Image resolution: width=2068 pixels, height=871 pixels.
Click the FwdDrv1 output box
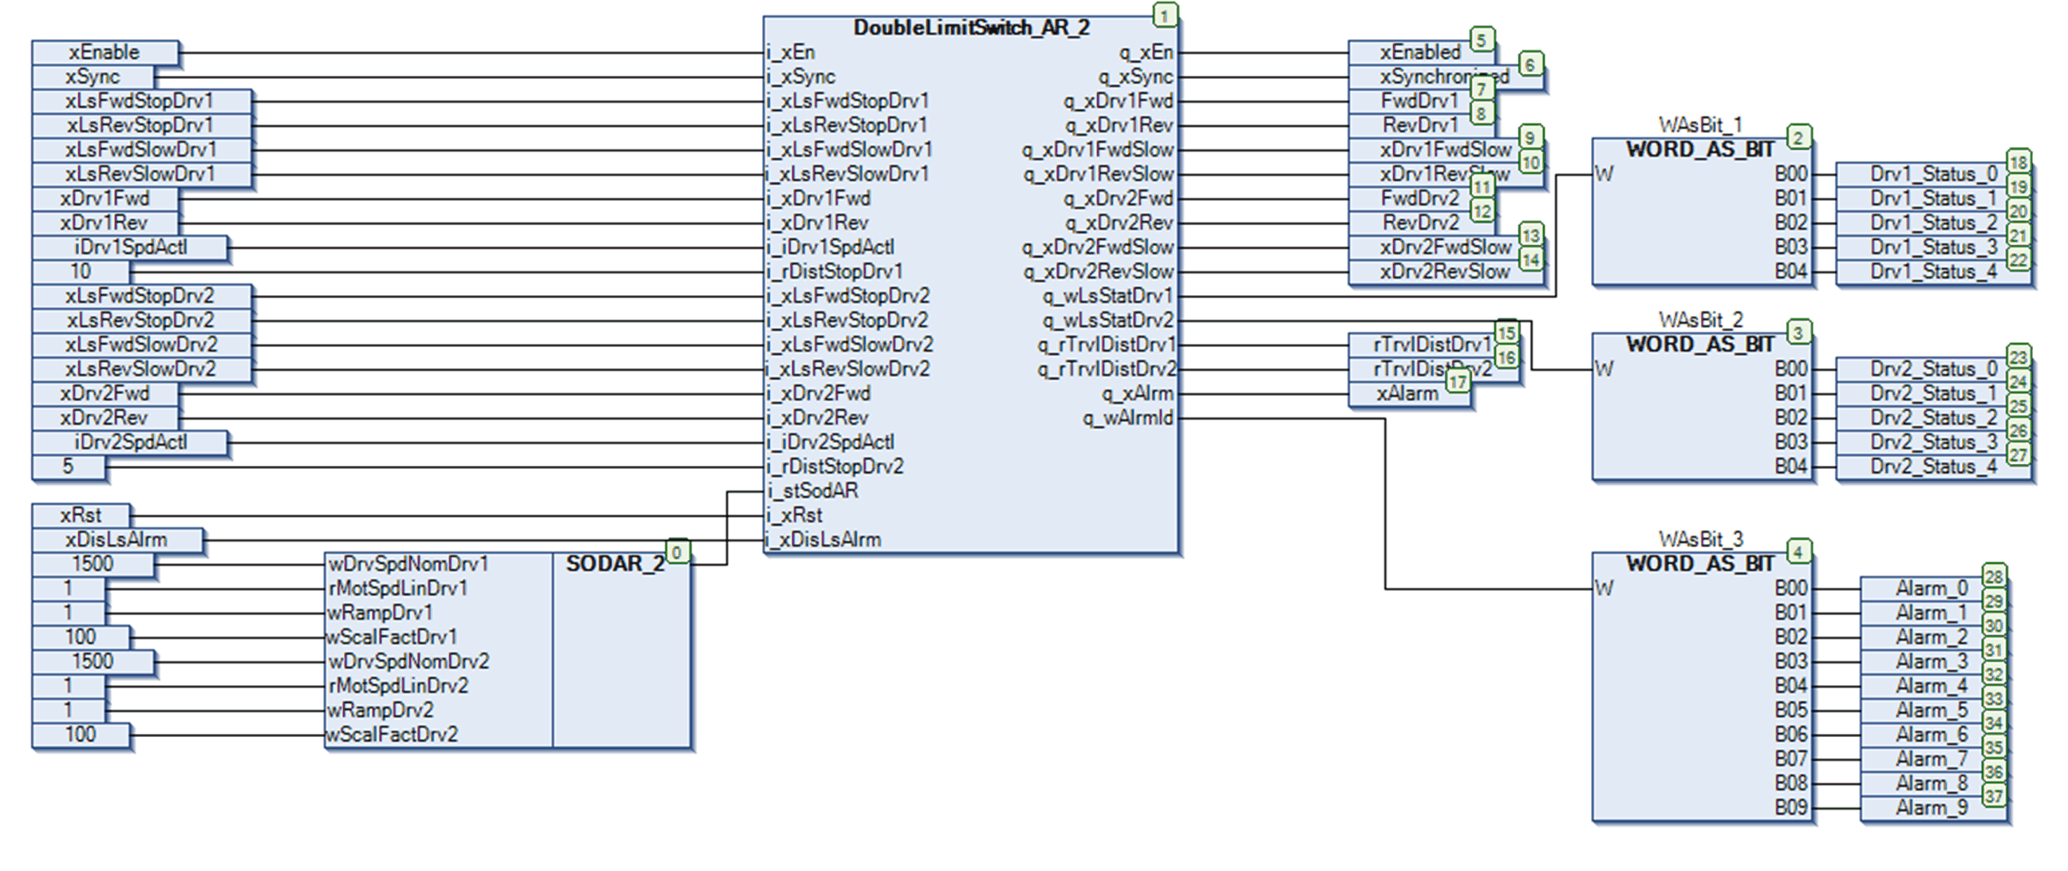tap(1421, 101)
